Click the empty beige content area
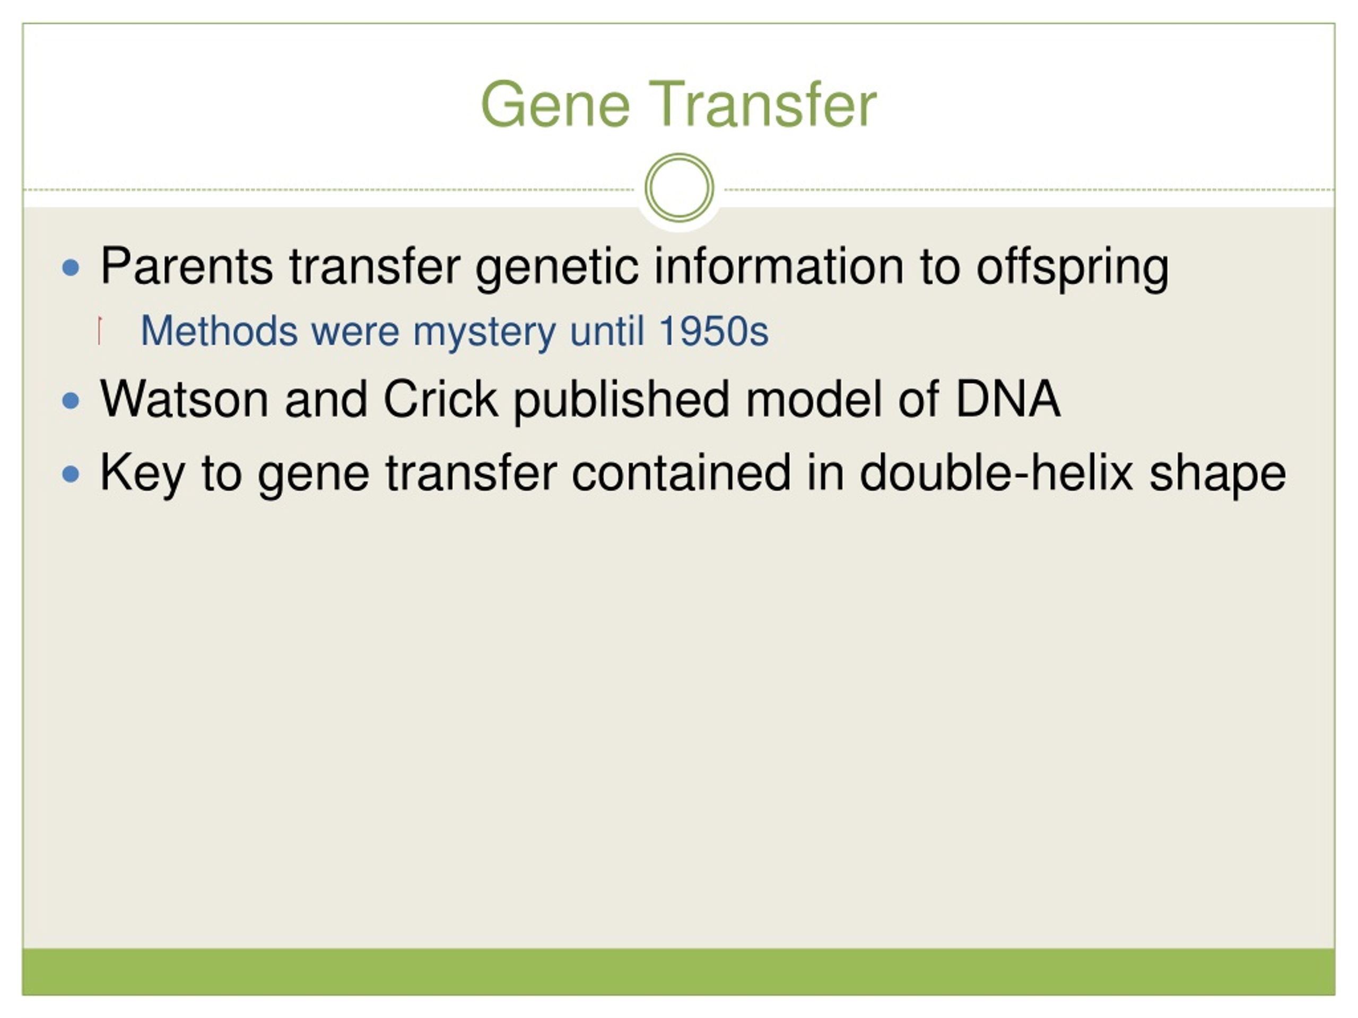Screen dimensions: 1358x1018 point(679,724)
